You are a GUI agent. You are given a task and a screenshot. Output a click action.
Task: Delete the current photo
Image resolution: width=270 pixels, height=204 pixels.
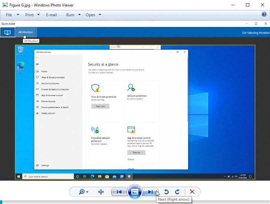point(192,192)
